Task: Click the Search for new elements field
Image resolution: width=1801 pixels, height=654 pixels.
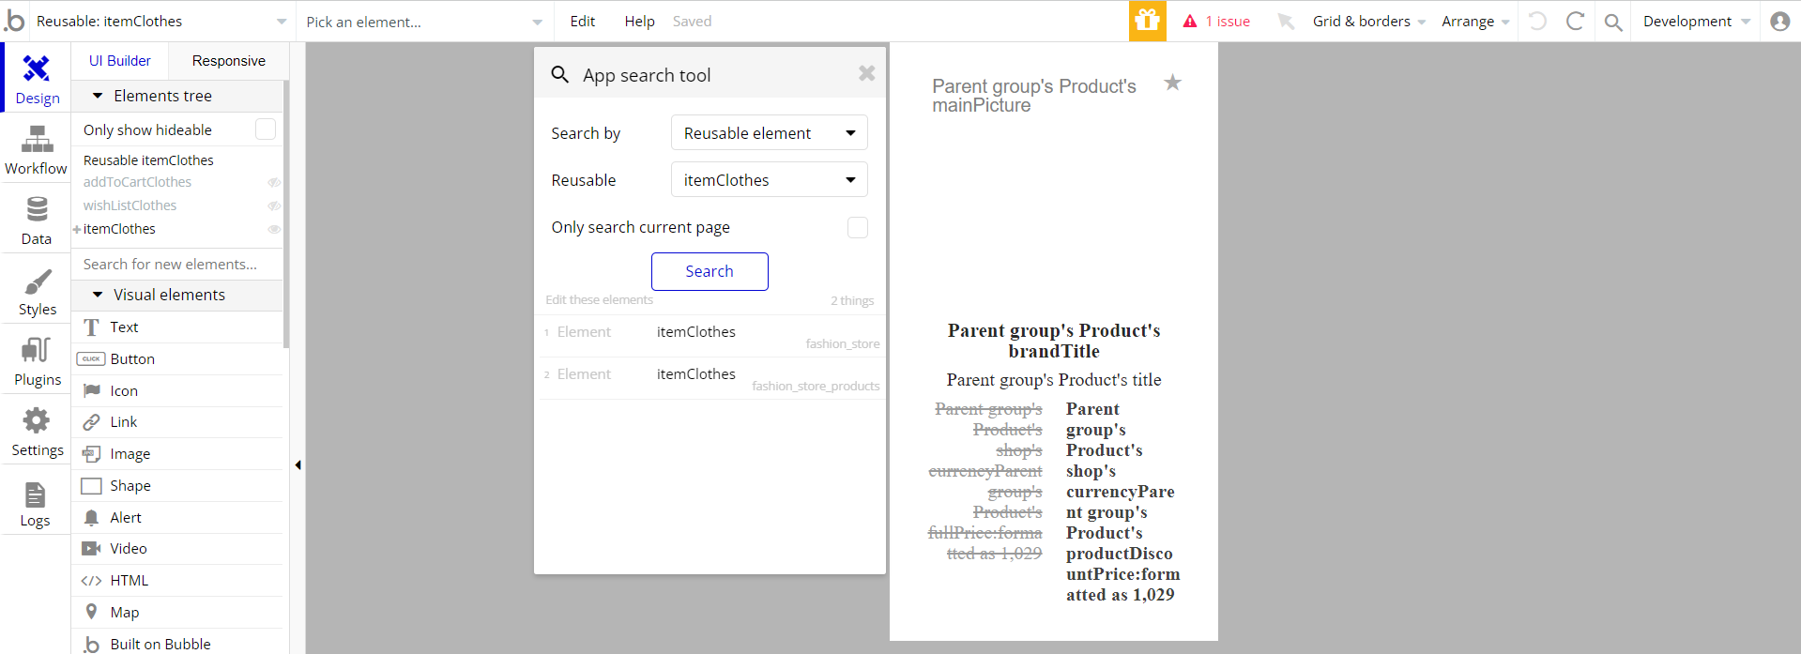Action: (176, 265)
